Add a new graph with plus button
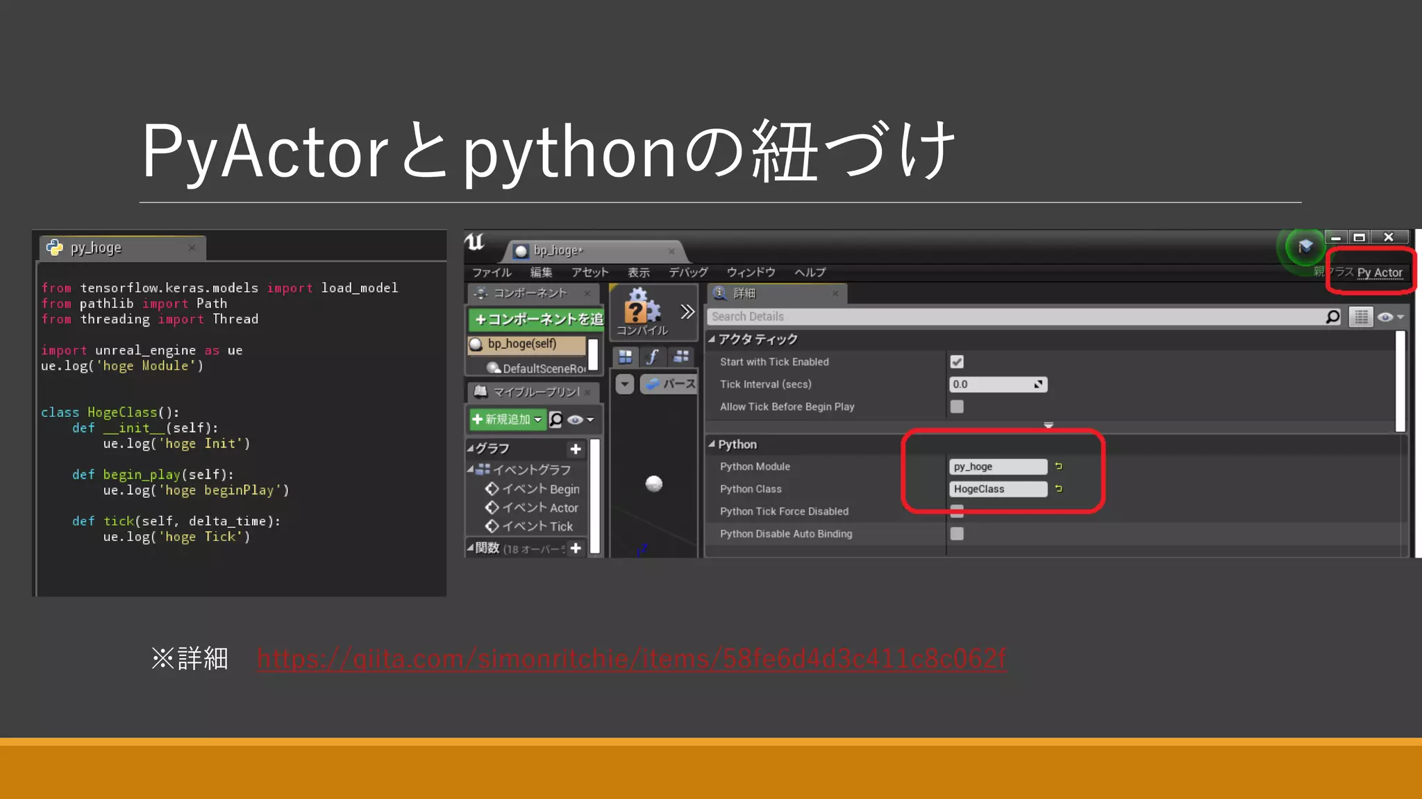The image size is (1422, 799). tap(576, 449)
